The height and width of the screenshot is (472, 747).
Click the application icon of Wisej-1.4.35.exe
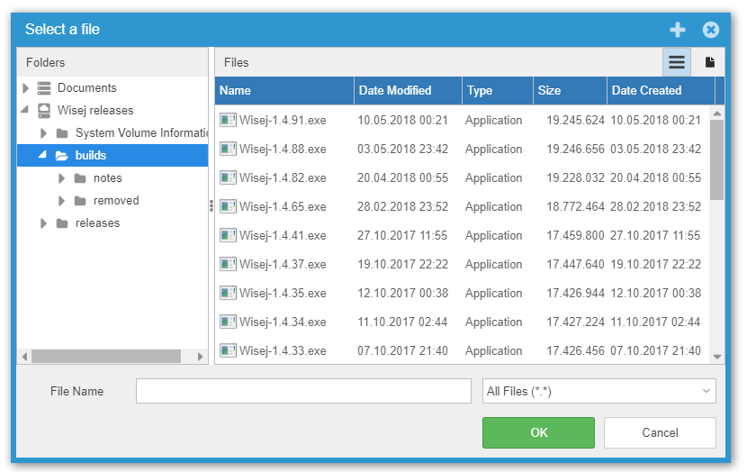click(229, 292)
